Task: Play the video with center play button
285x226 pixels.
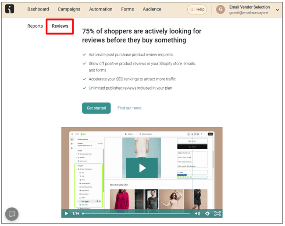Action: (x=142, y=168)
